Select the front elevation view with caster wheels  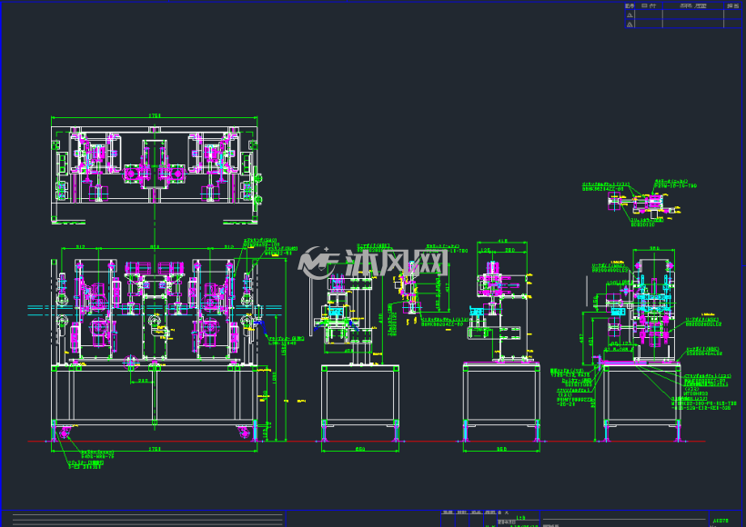point(155,350)
